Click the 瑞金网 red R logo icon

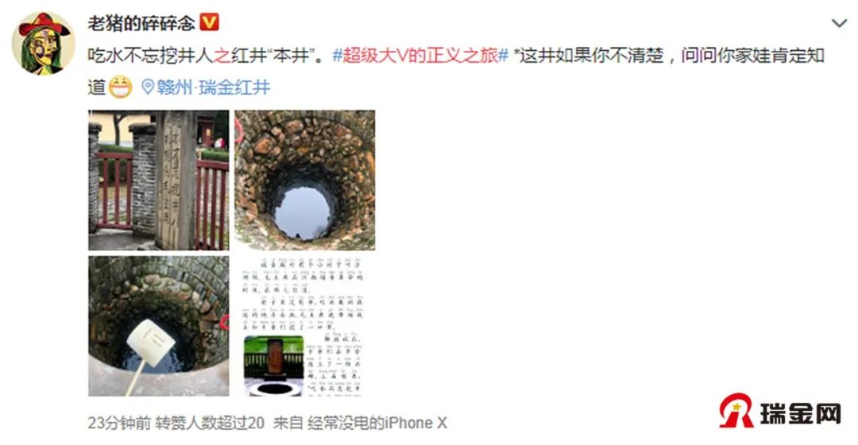[x=736, y=411]
